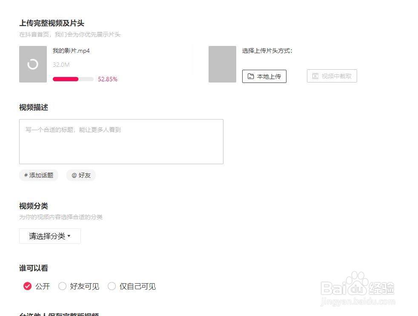Select the 仅自己可见 radio option
This screenshot has height=316, width=418.
112,286
